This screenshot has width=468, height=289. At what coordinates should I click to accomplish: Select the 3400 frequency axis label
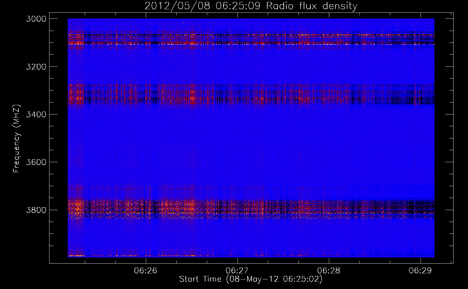[x=36, y=114]
